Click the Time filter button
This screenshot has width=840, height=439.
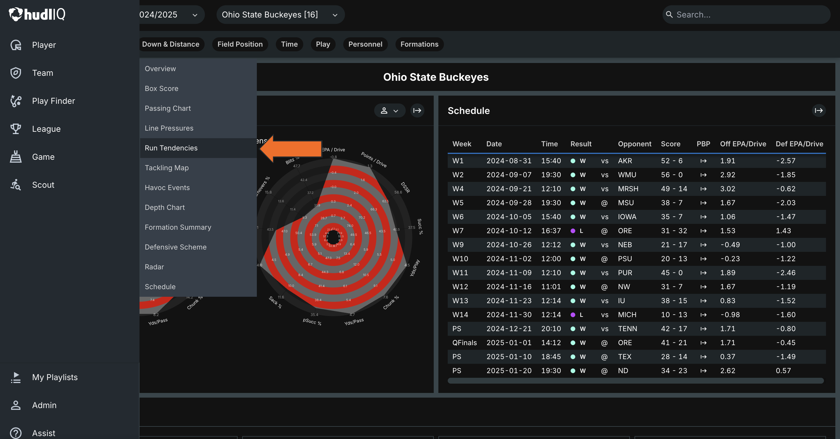coord(289,44)
